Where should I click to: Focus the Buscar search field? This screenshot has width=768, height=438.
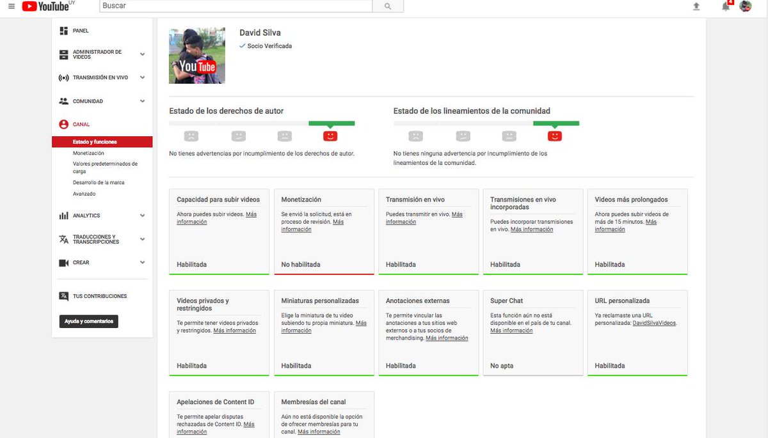pos(236,6)
